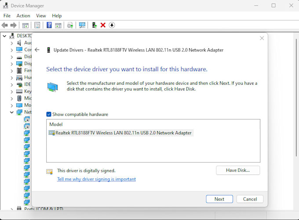Collapse the Network adapters chevron
This screenshot has width=299, height=220.
pos(11,112)
